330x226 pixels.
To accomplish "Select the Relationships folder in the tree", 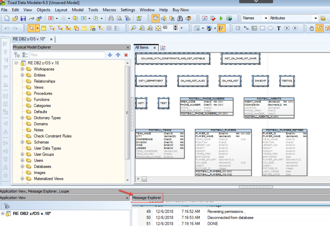I will (44, 81).
